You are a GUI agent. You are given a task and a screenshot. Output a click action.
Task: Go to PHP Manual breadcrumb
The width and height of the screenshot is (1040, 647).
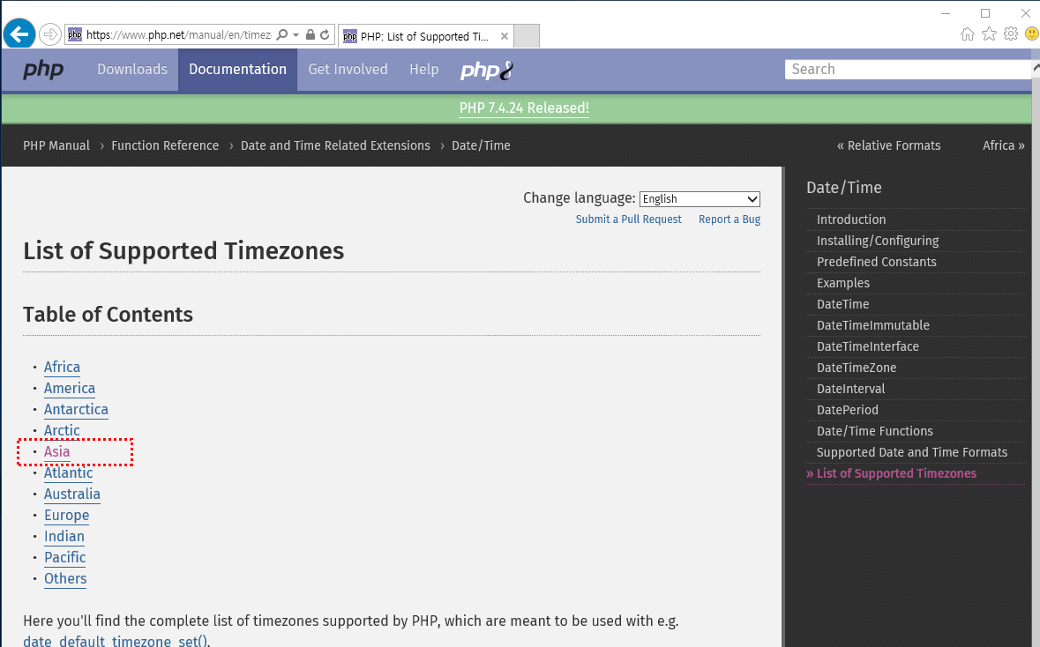coord(56,145)
